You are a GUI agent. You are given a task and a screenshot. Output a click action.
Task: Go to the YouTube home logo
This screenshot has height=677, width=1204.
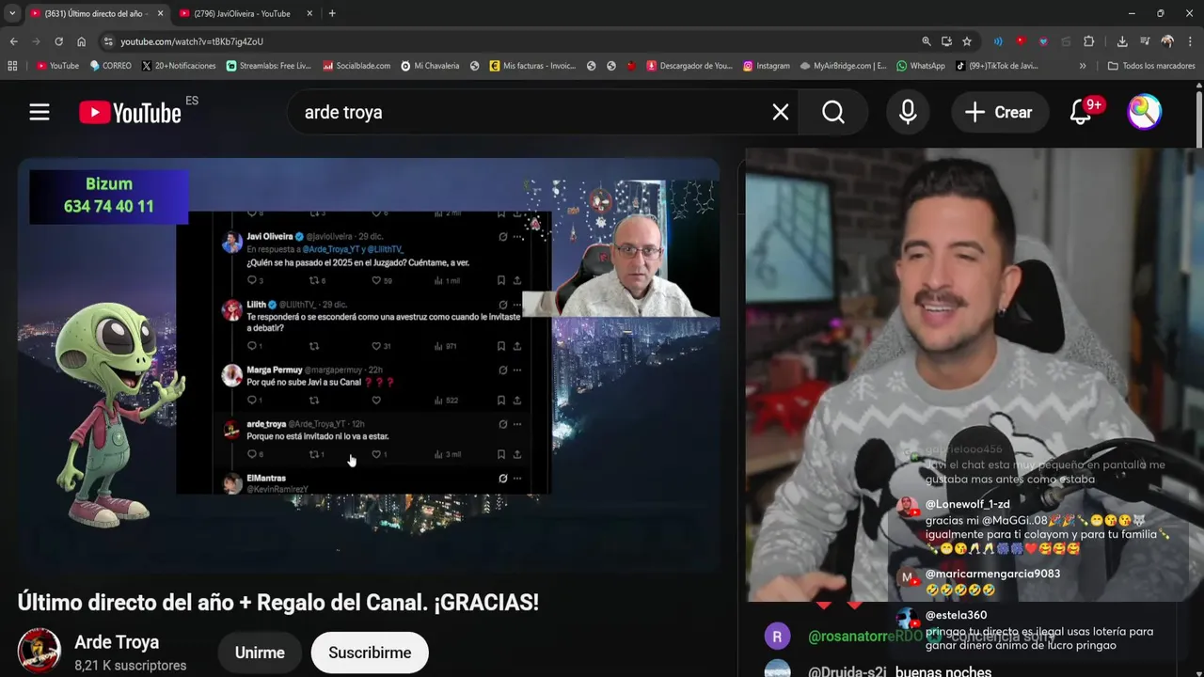point(130,113)
